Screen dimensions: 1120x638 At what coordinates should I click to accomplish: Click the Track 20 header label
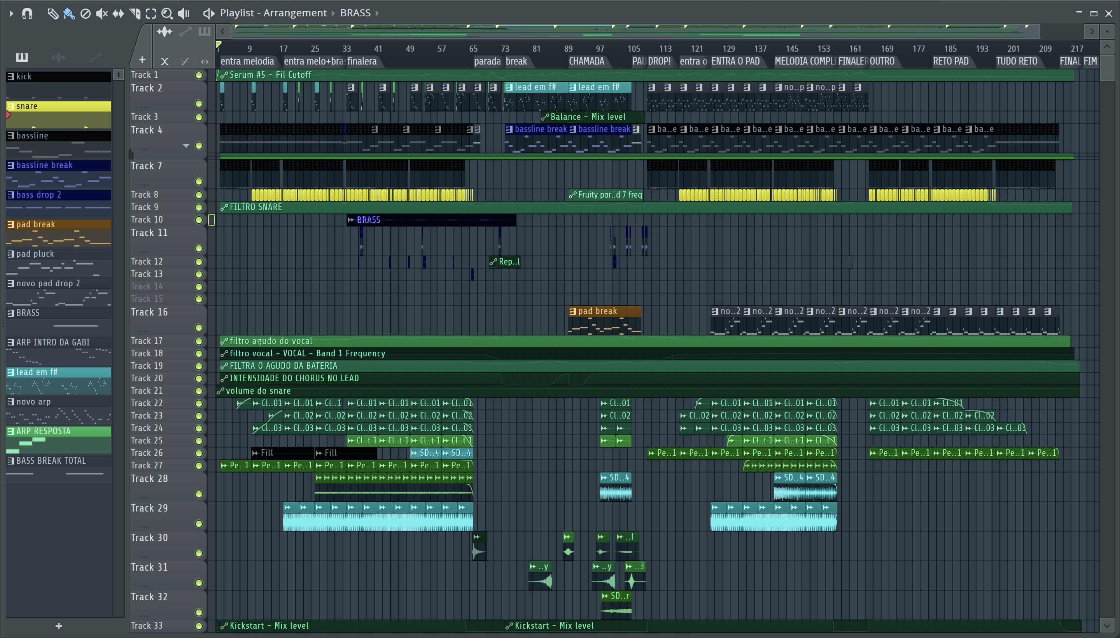coord(147,379)
